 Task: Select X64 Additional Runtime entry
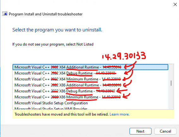point(90,67)
